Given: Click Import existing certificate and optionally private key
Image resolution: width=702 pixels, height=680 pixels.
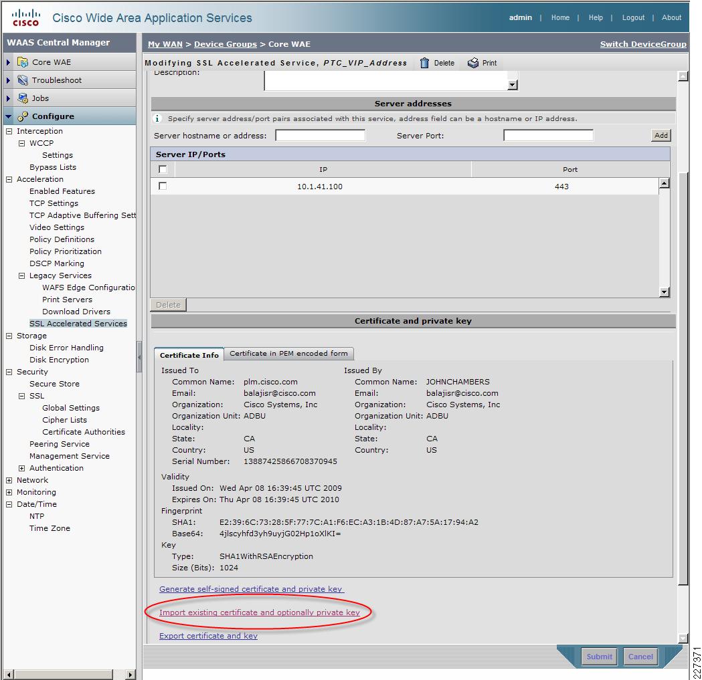Looking at the screenshot, I should click(x=260, y=612).
